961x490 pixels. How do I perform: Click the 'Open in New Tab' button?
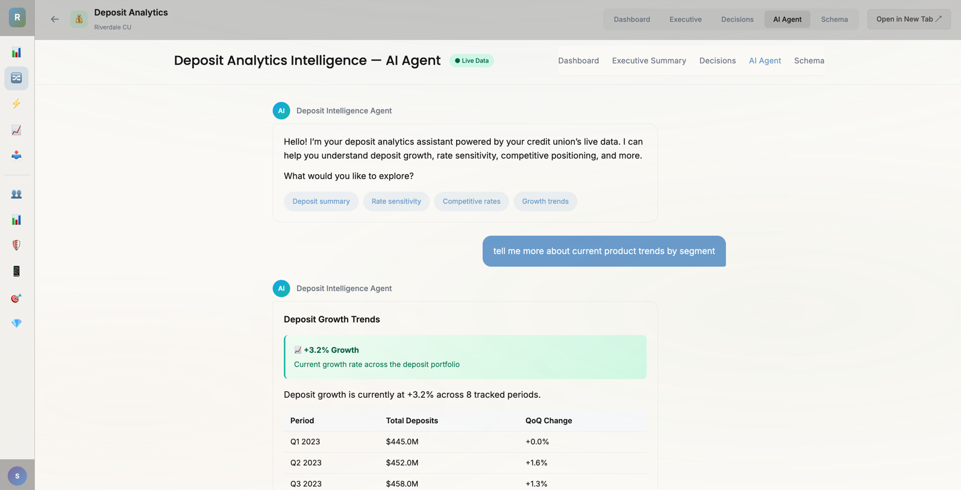(908, 19)
